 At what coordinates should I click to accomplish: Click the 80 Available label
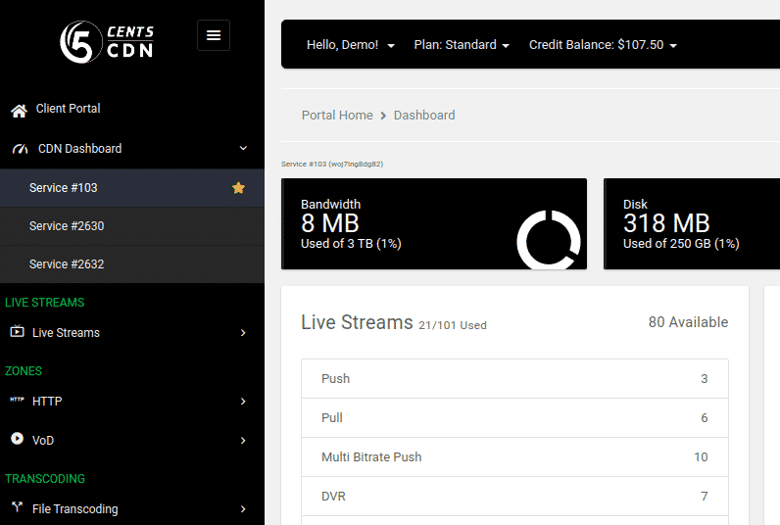(x=689, y=322)
